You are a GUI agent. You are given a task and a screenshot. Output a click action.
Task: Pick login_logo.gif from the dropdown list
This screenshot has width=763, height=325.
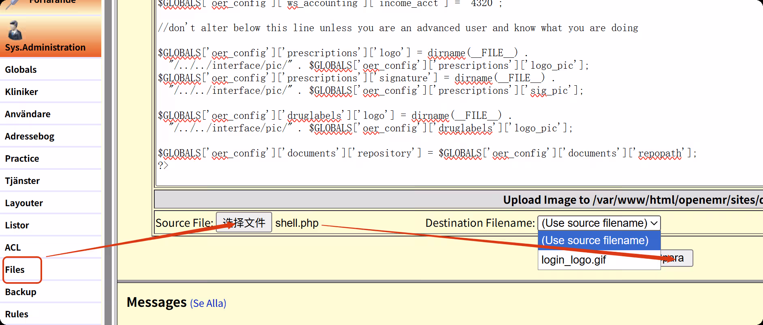click(573, 260)
